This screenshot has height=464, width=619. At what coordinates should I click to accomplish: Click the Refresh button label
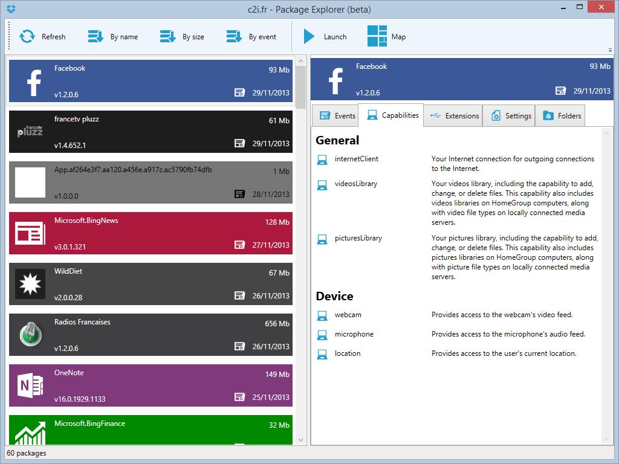click(x=54, y=37)
